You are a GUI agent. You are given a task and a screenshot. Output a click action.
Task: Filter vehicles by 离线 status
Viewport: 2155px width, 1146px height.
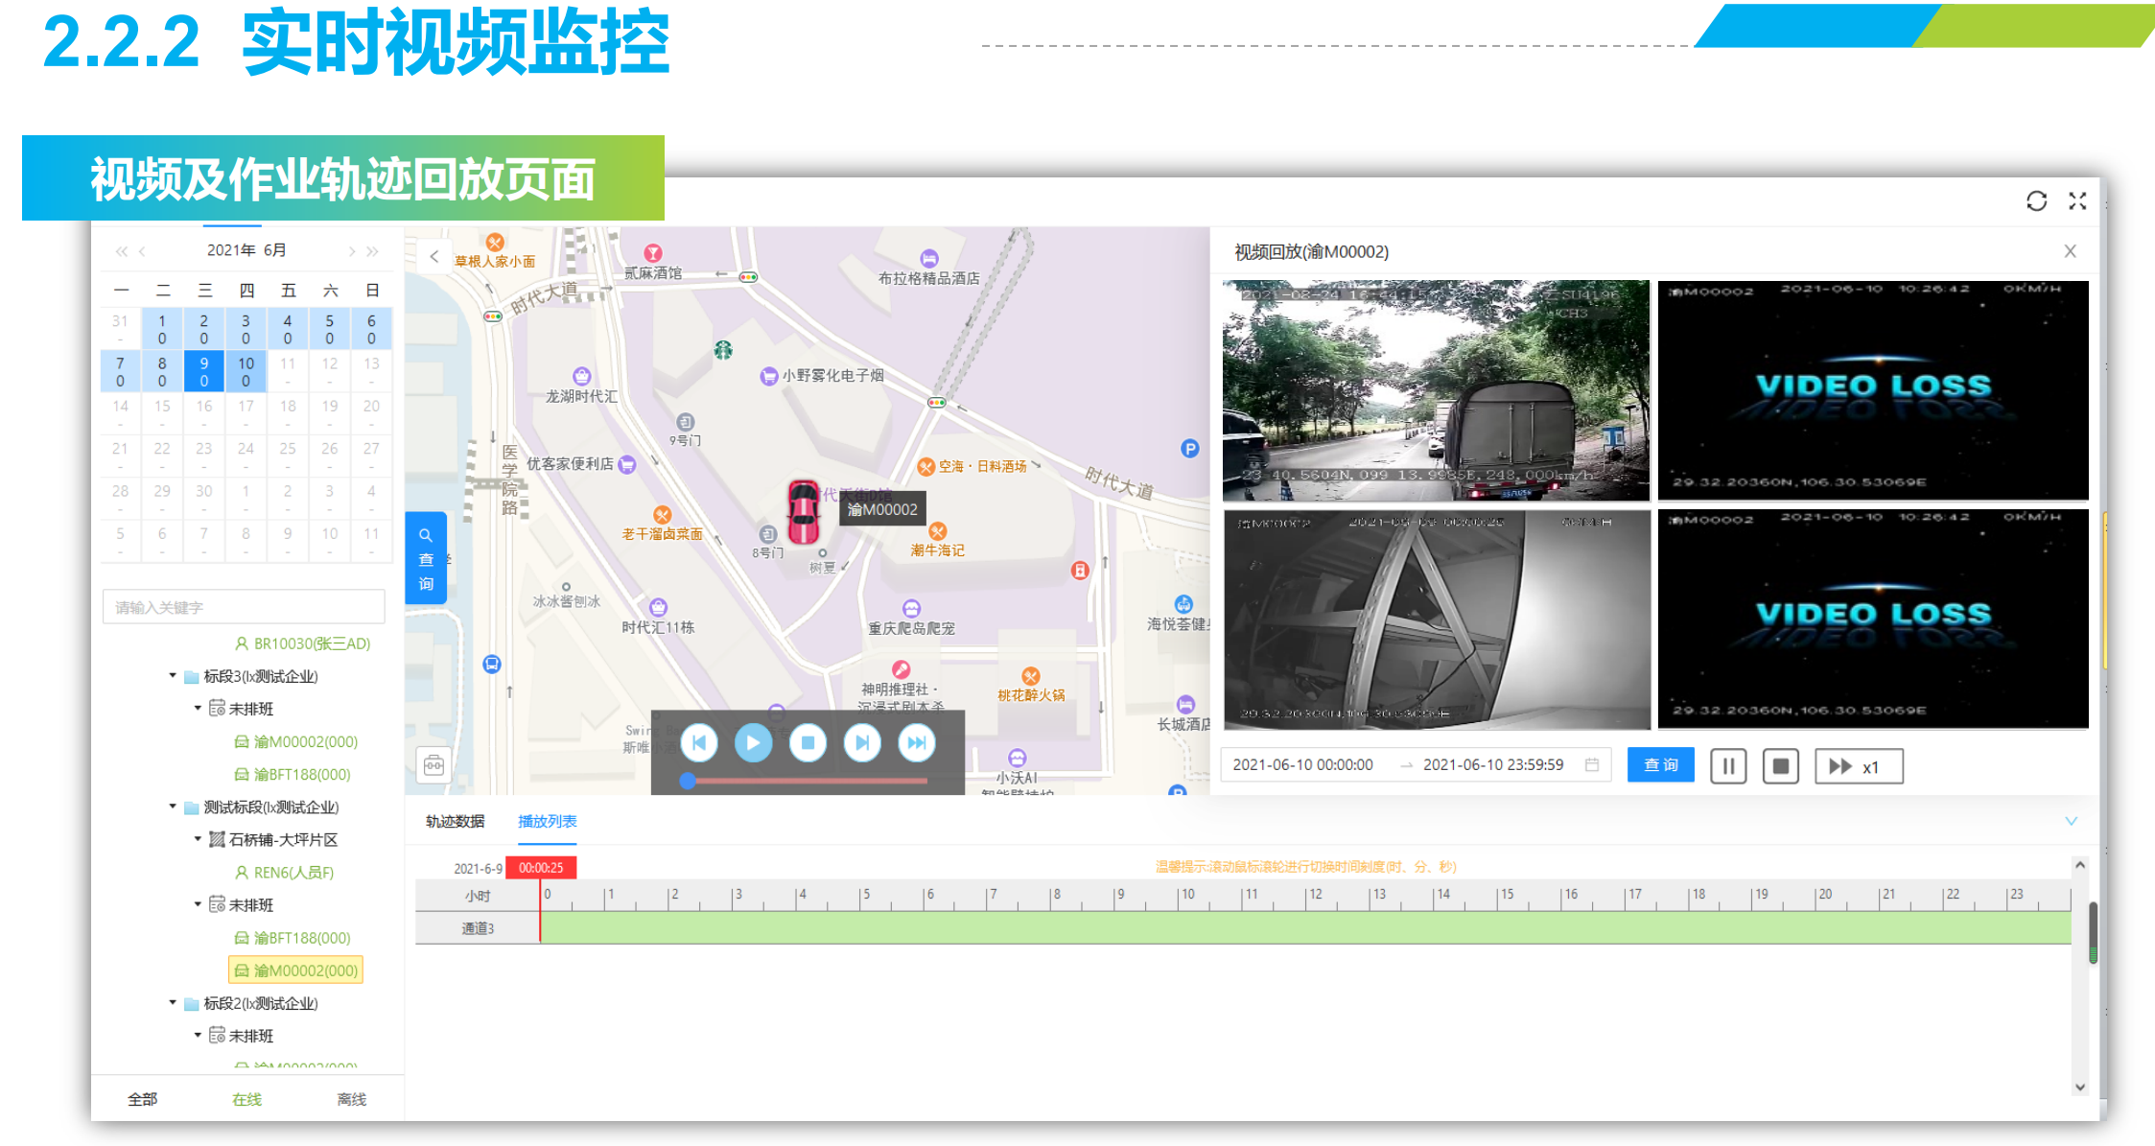click(x=351, y=1099)
